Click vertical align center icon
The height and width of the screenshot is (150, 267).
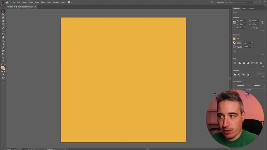click(x=257, y=63)
